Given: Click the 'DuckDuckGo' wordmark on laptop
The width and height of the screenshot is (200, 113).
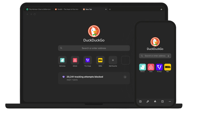Looking at the screenshot, I should click(x=94, y=40).
